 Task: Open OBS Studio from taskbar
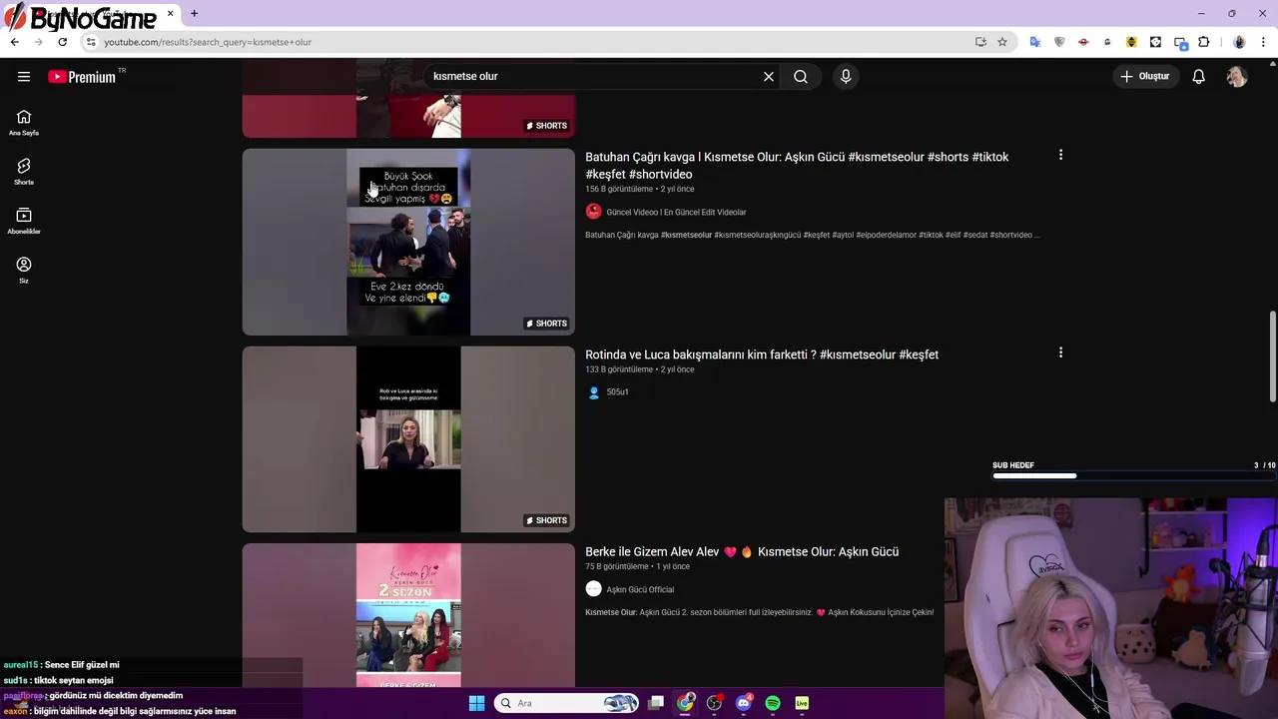click(x=714, y=703)
